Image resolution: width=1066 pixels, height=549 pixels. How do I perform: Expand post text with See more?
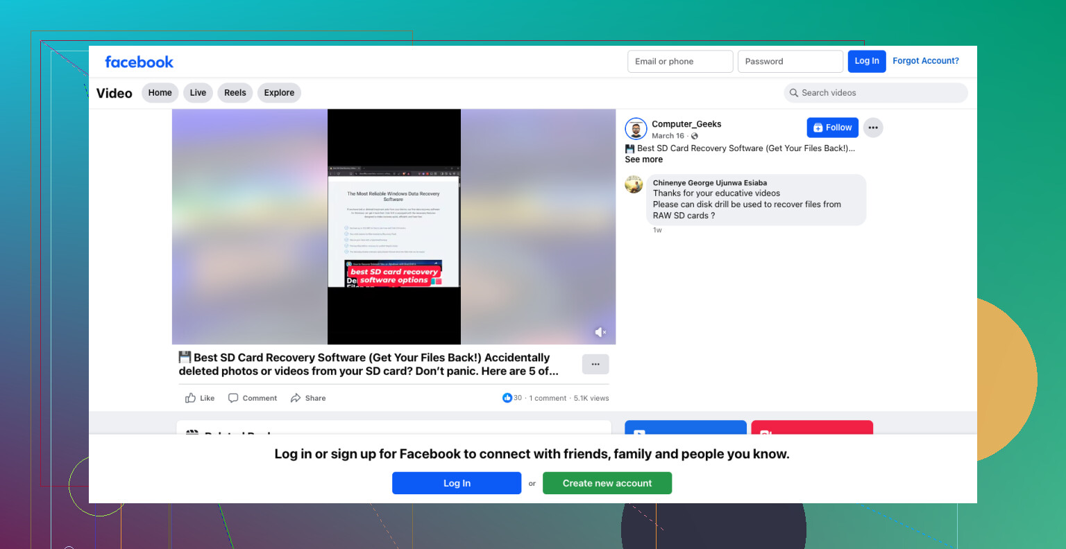point(644,159)
